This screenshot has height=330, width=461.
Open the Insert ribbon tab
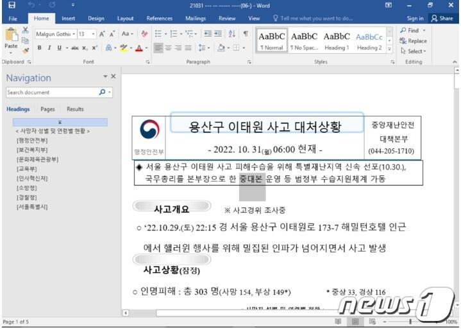click(68, 18)
